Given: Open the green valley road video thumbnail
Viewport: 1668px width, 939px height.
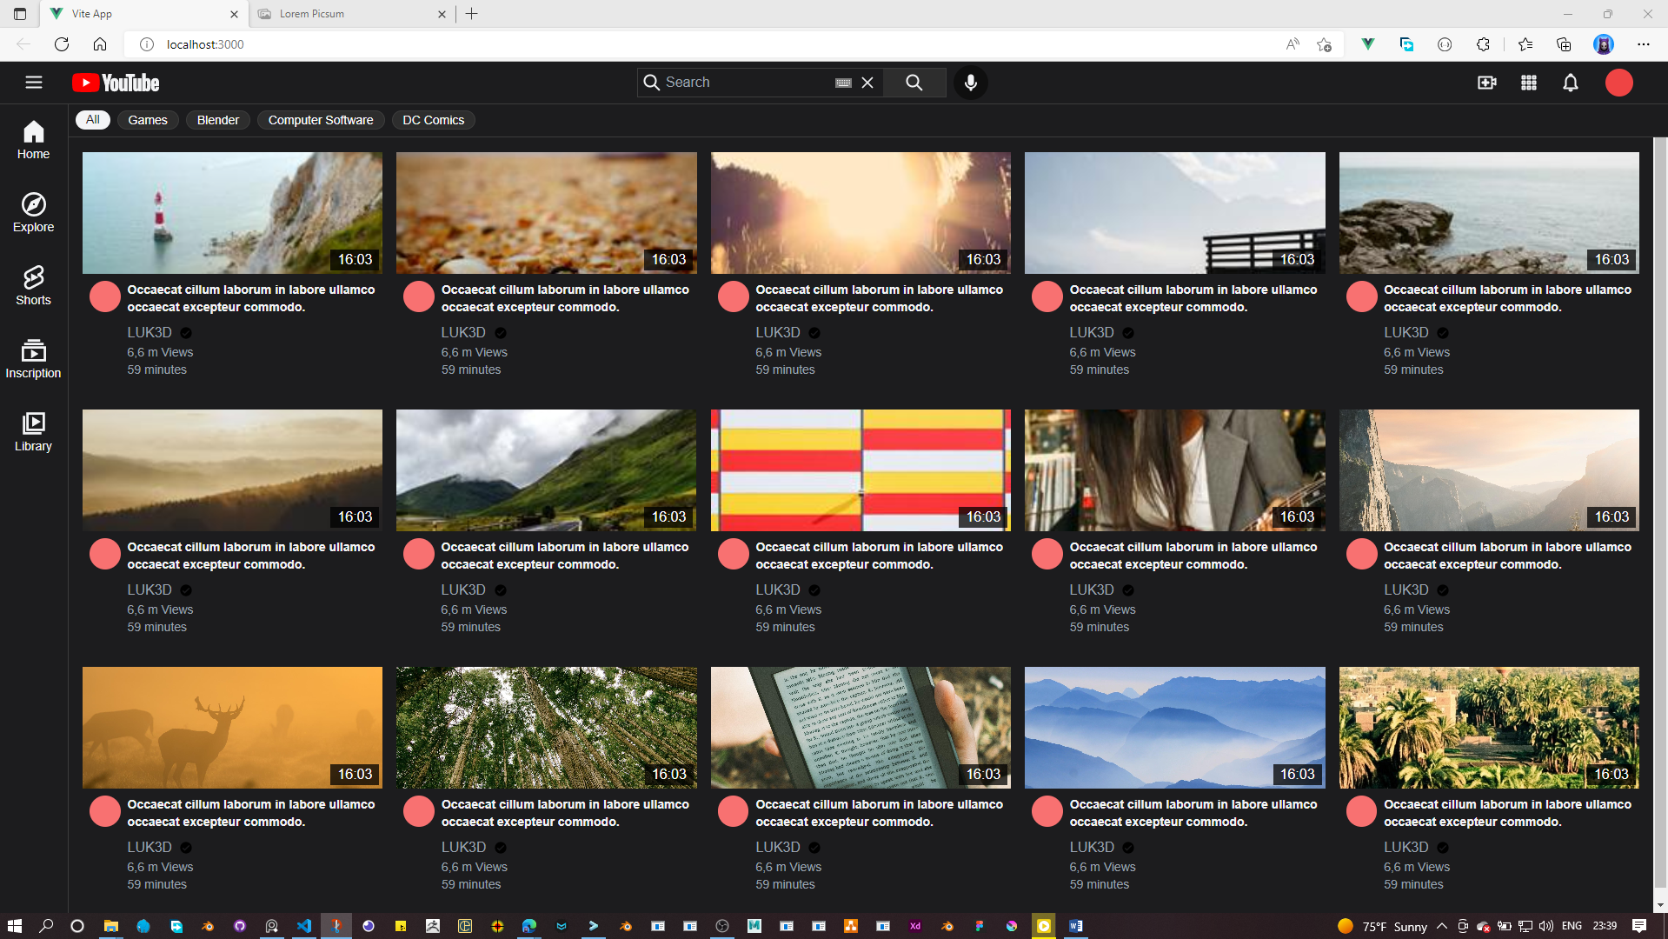Looking at the screenshot, I should pyautogui.click(x=547, y=470).
